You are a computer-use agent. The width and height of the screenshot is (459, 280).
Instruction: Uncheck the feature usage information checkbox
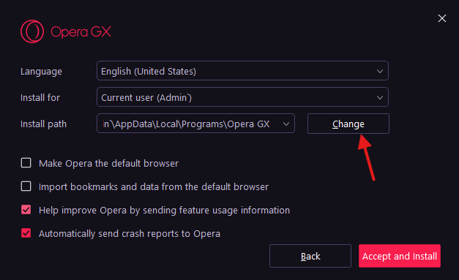(26, 210)
